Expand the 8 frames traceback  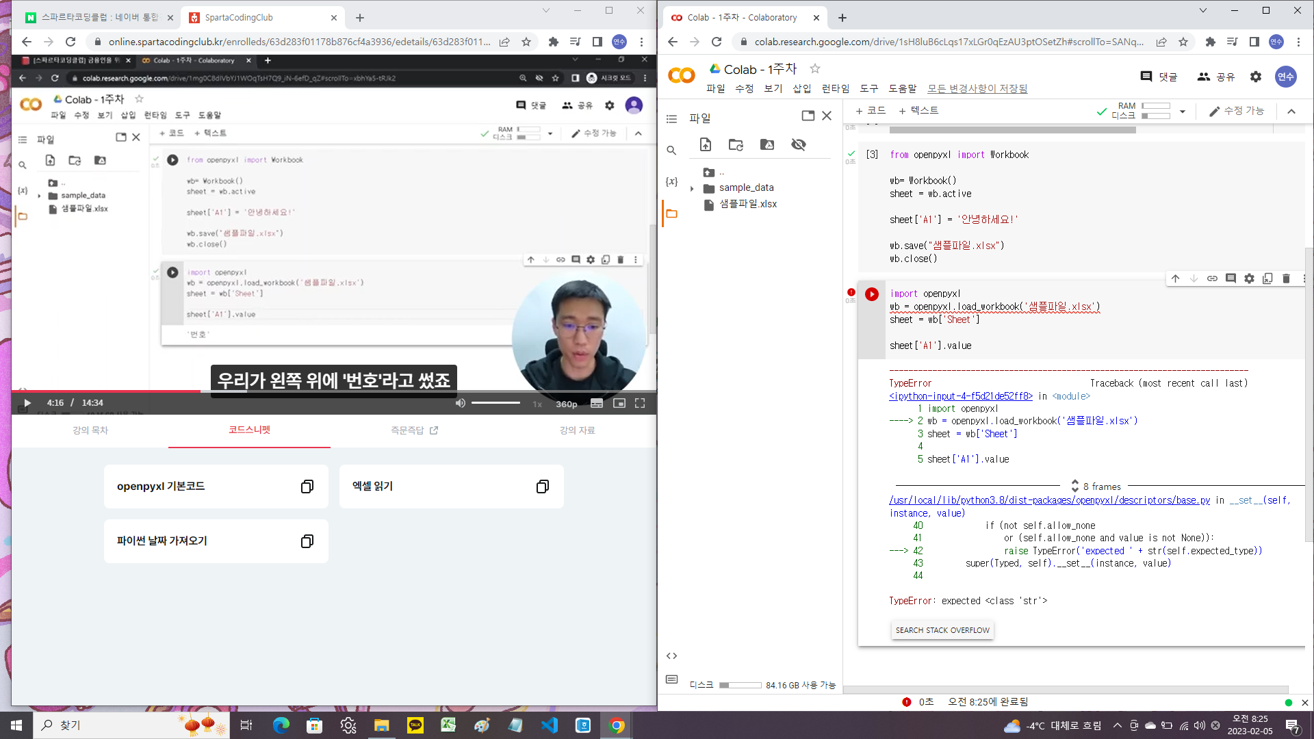1095,487
